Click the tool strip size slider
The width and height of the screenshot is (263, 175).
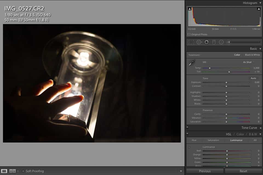tap(245, 42)
